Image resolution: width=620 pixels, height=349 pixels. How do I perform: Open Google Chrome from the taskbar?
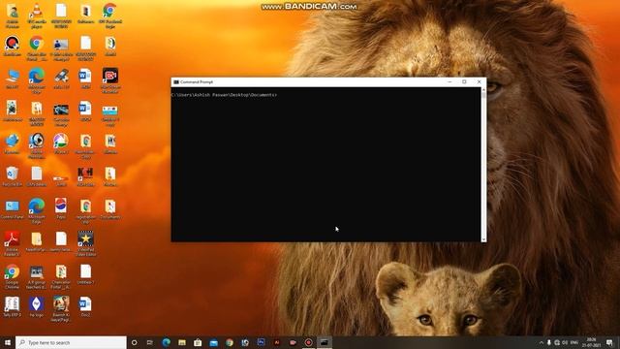[x=230, y=342]
